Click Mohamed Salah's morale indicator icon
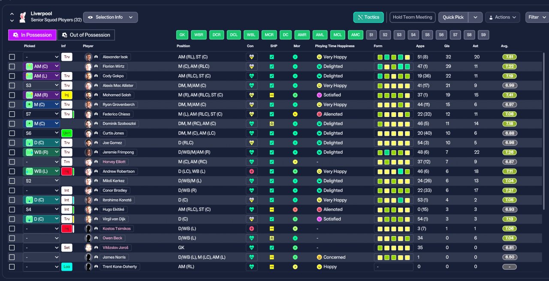The image size is (549, 281). 295,95
